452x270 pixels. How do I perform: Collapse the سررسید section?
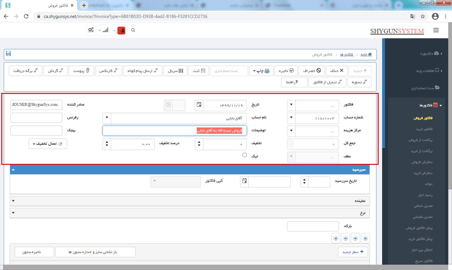pos(13,170)
